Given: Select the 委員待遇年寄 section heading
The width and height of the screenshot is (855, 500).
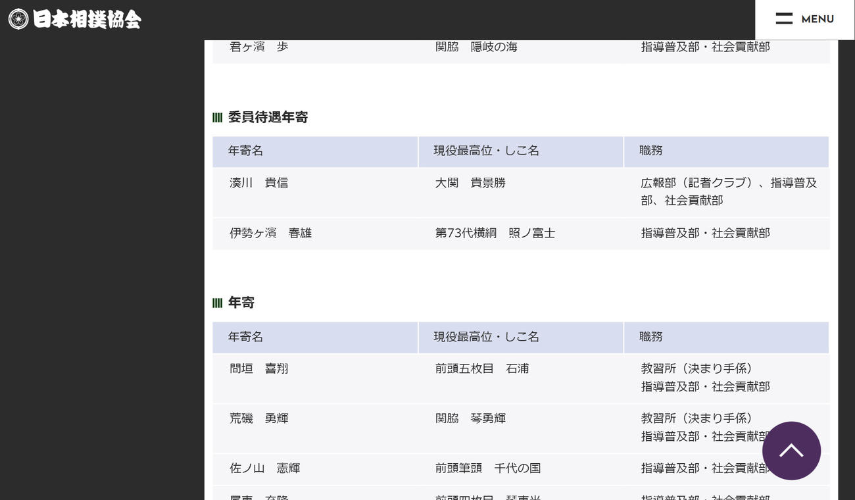Looking at the screenshot, I should tap(268, 117).
